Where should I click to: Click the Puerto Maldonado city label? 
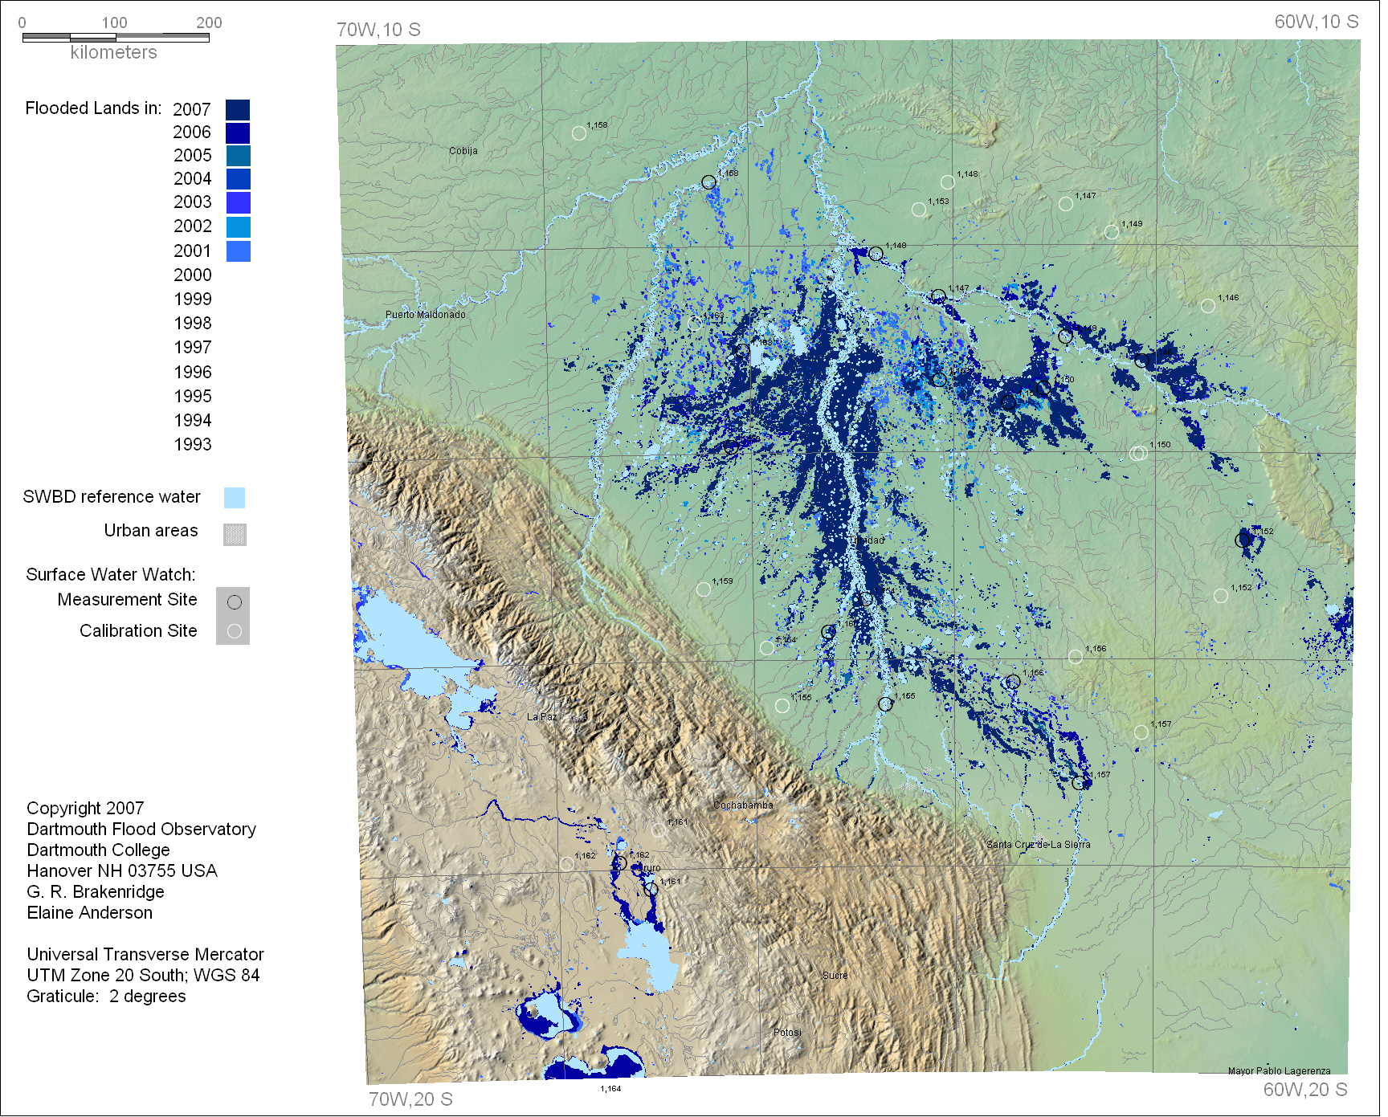click(425, 315)
